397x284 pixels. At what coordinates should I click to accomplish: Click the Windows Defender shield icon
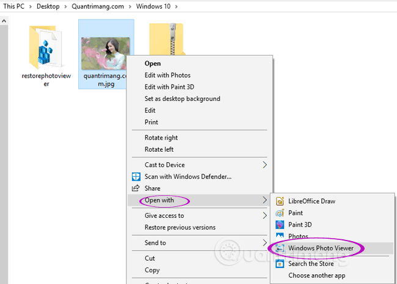click(x=136, y=177)
